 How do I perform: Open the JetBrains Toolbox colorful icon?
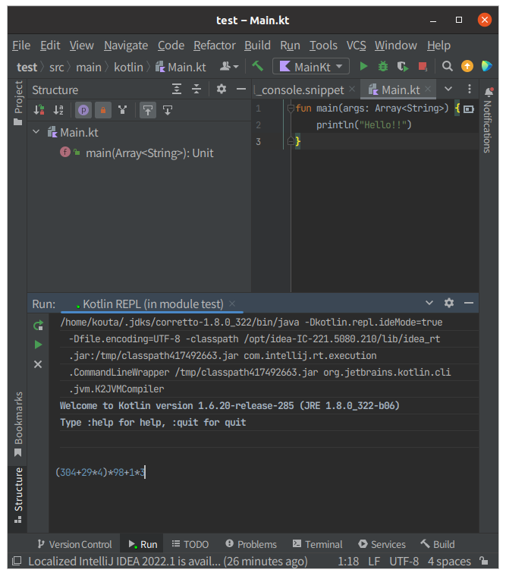tap(486, 67)
